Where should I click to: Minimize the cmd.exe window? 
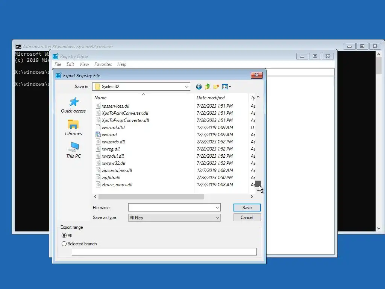(349, 46)
